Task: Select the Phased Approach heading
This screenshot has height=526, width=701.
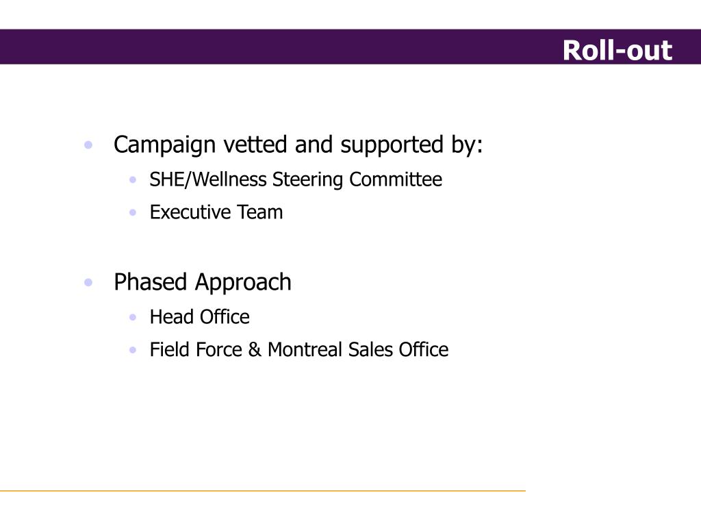Action: (203, 283)
